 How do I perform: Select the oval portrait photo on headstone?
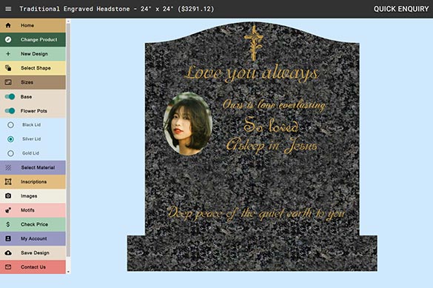click(x=188, y=124)
